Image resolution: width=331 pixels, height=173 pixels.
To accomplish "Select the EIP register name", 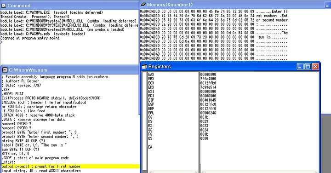I will tap(151, 100).
